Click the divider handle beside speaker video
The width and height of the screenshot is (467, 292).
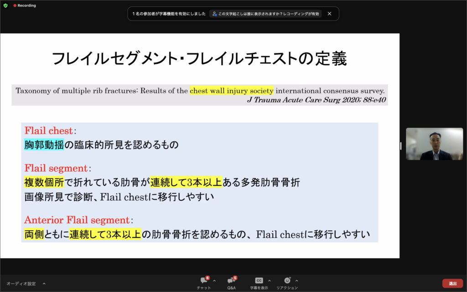(401, 146)
